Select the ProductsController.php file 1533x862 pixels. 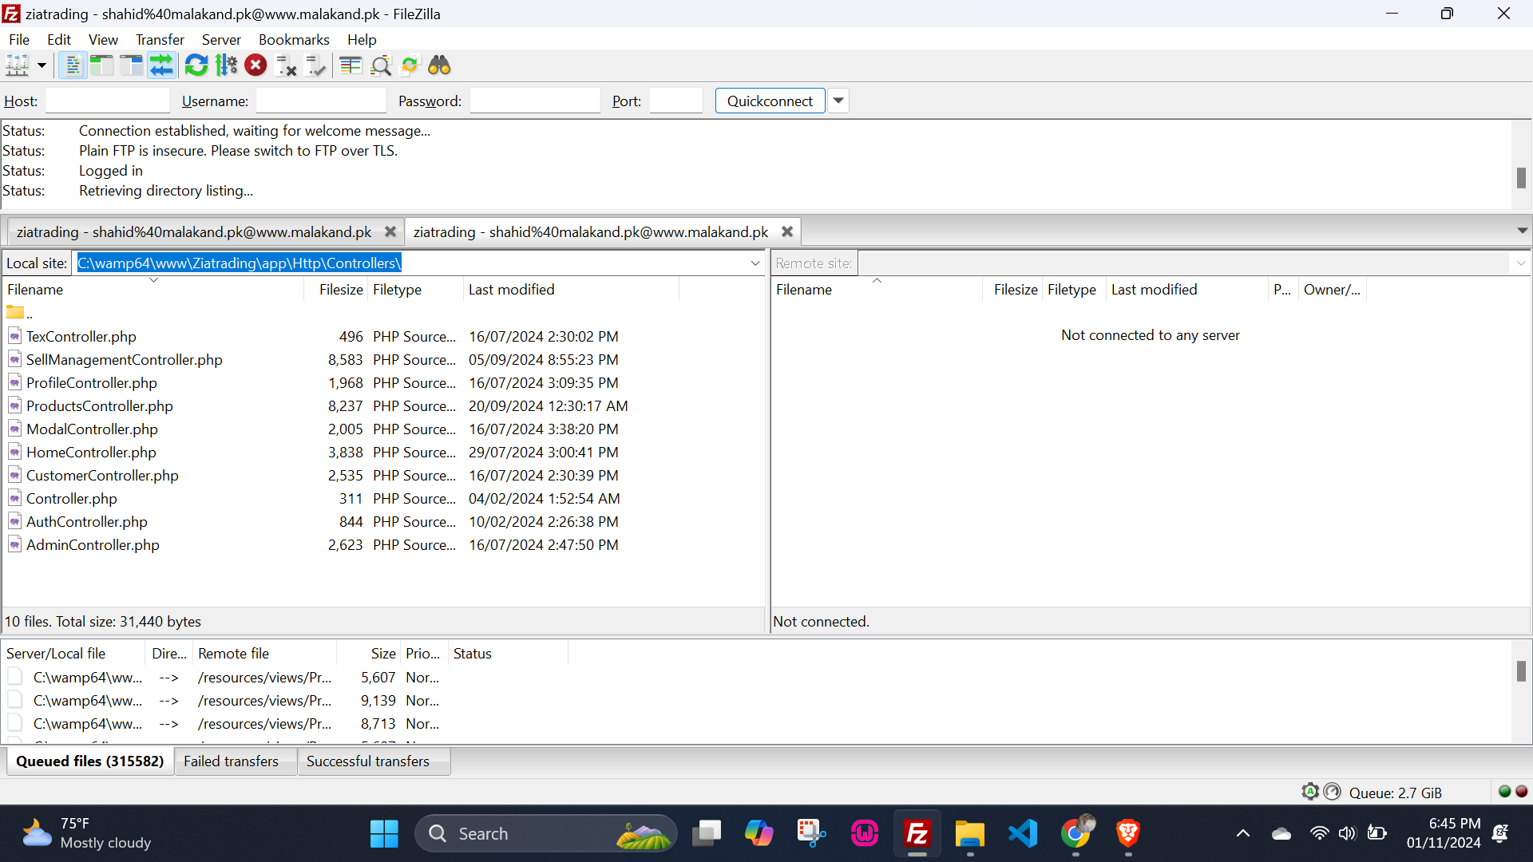pos(99,406)
